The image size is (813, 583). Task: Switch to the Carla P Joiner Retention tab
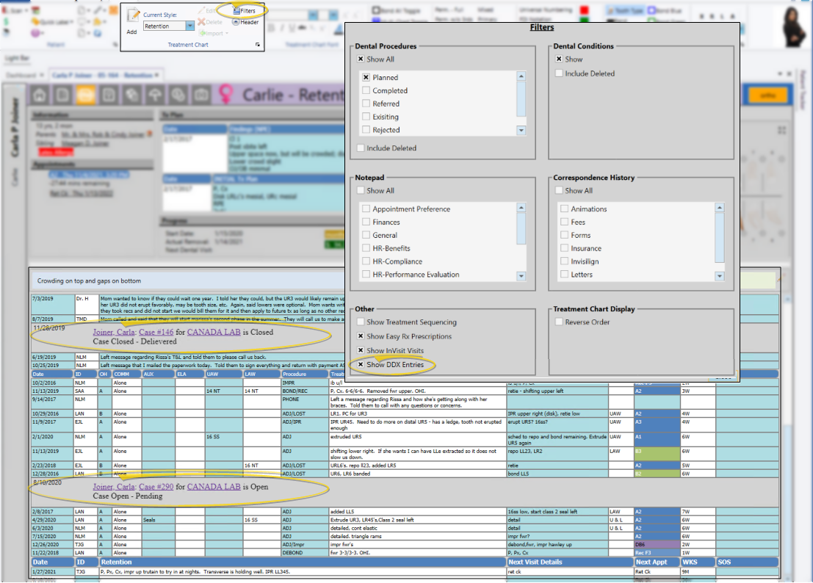104,76
